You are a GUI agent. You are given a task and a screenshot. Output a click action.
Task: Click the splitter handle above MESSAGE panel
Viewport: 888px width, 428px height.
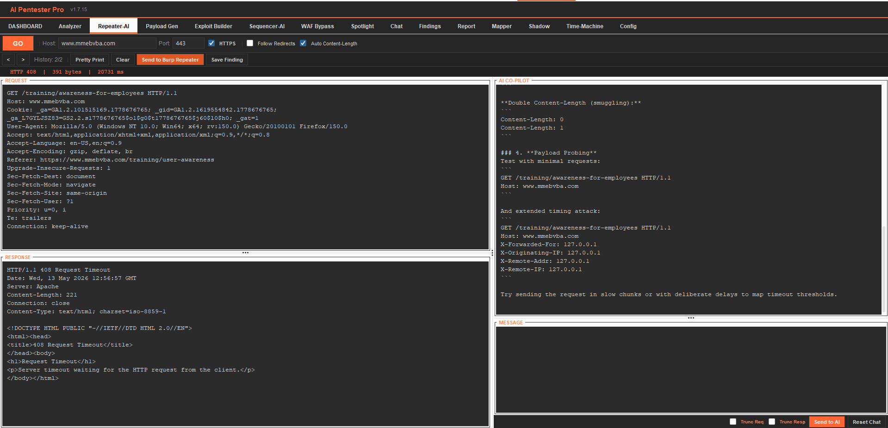coord(691,318)
